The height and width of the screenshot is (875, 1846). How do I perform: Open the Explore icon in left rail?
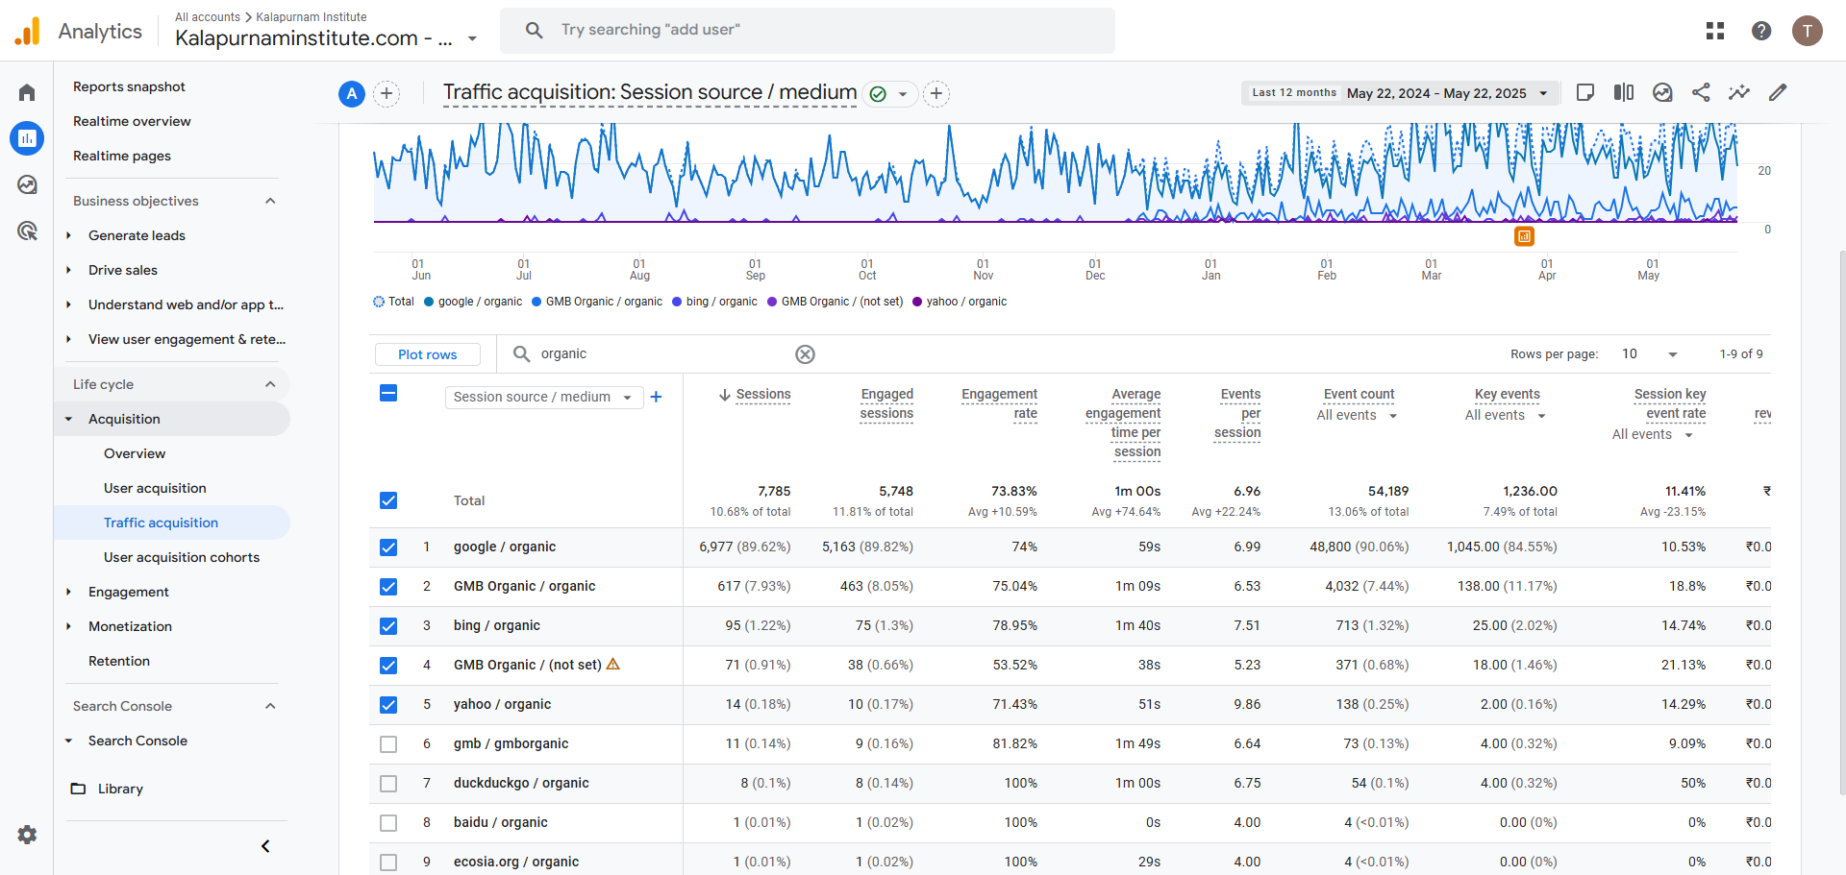tap(27, 184)
